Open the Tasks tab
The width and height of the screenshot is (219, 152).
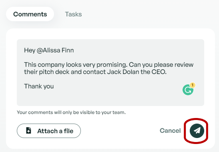tap(73, 14)
